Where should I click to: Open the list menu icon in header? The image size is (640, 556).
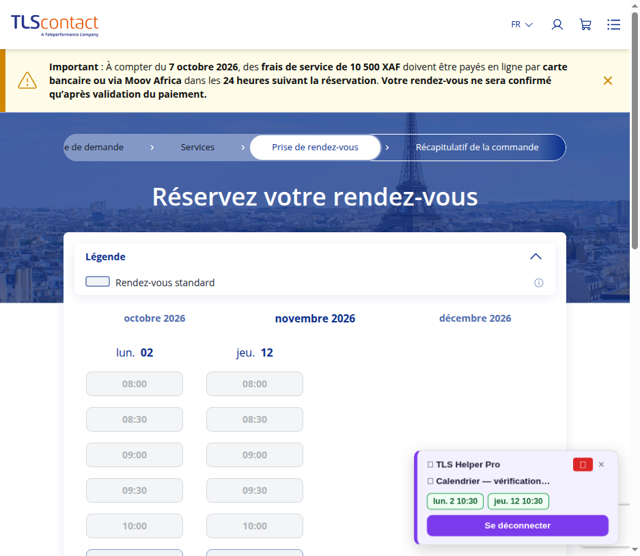click(x=613, y=25)
